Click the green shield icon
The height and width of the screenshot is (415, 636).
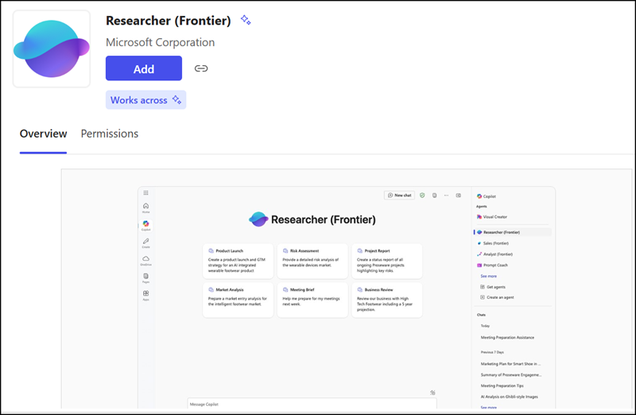422,195
